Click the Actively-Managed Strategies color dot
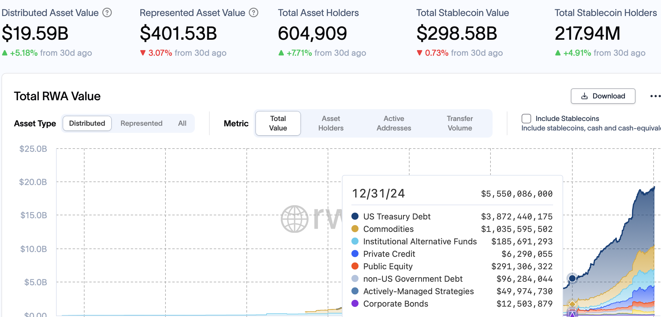 tap(355, 291)
